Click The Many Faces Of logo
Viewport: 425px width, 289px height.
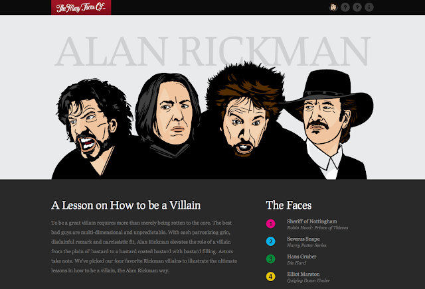pyautogui.click(x=81, y=7)
